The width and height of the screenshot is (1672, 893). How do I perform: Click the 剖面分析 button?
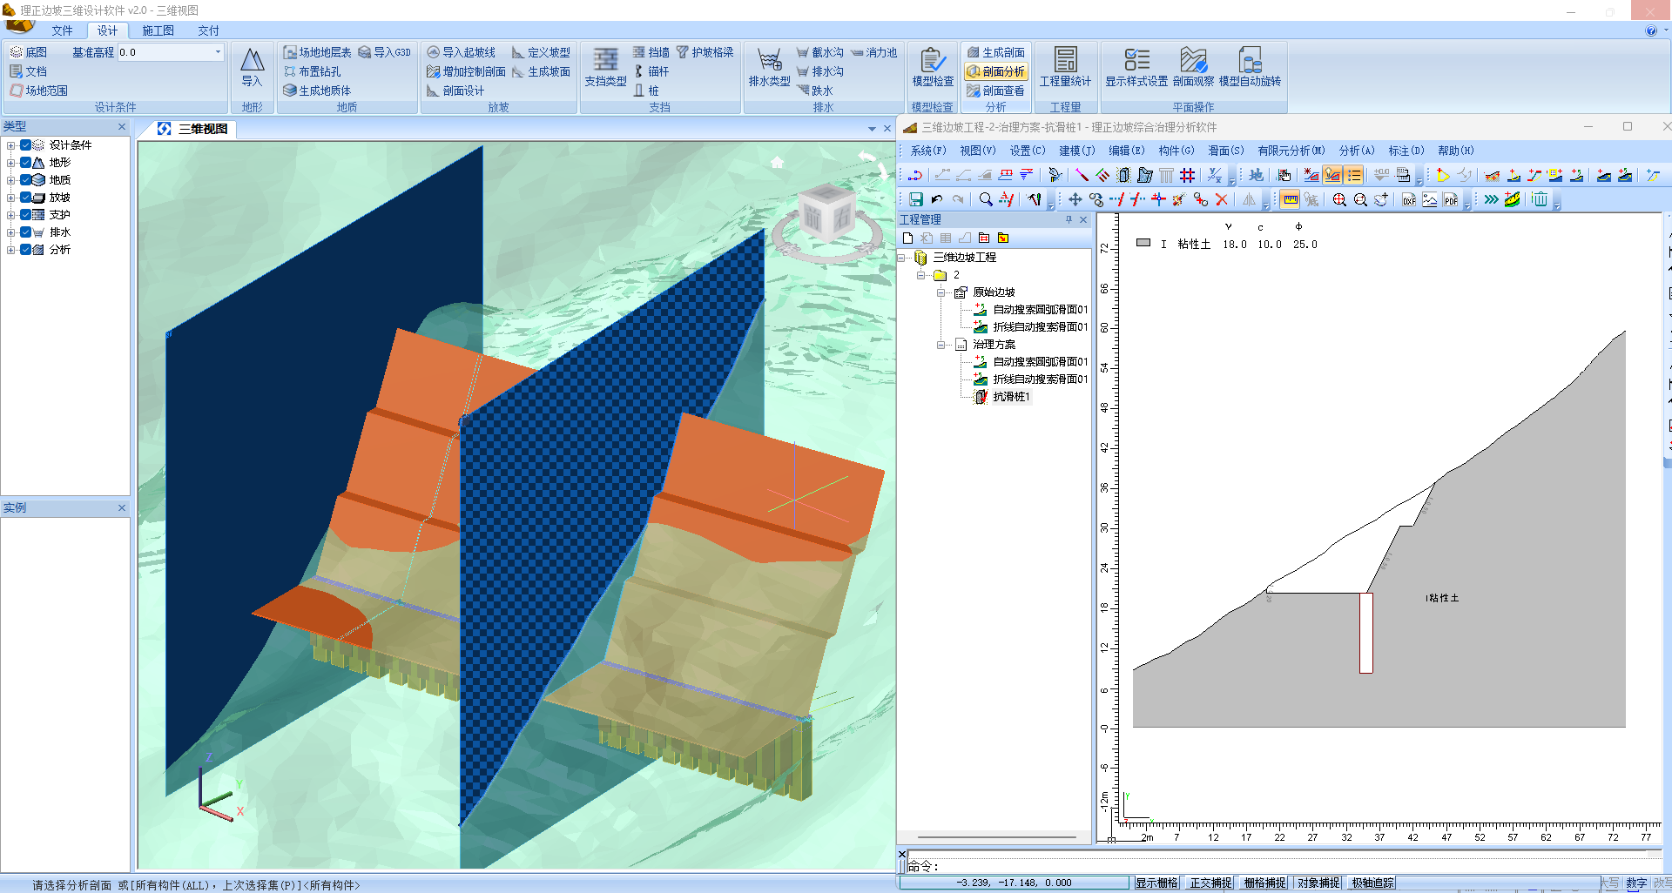[x=996, y=71]
